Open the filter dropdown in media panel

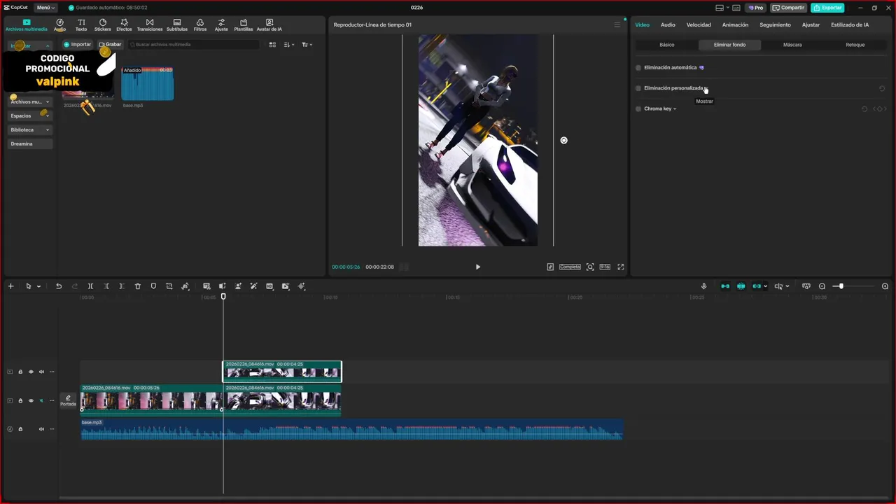307,45
